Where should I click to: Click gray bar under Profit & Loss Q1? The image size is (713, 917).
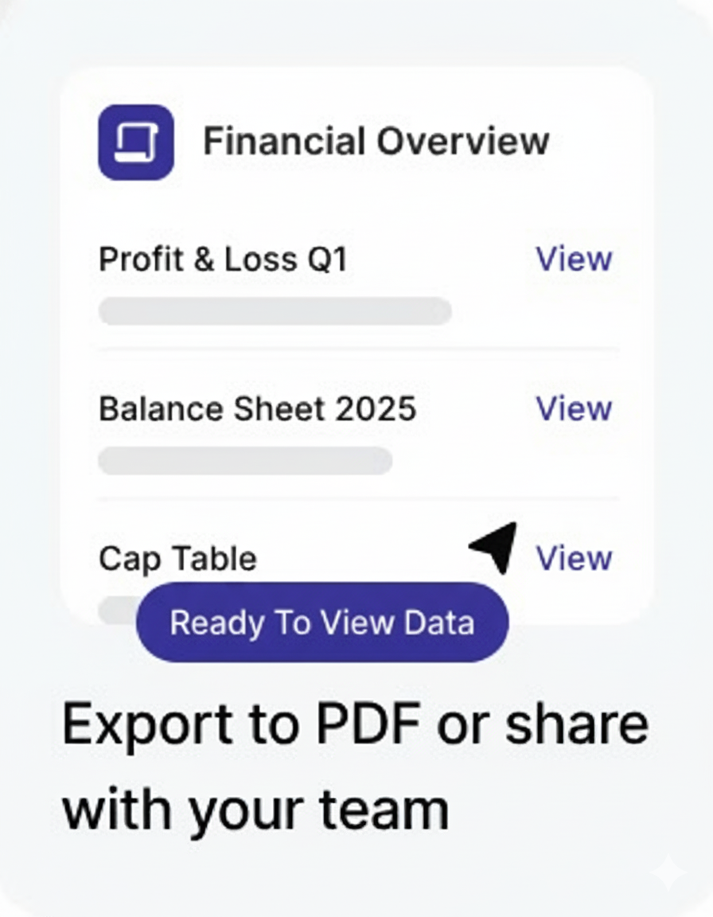[275, 311]
